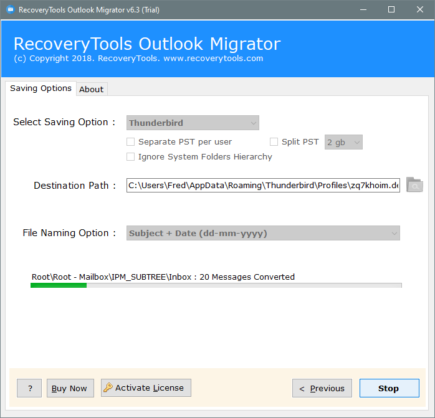Go back with the Previous button
The image size is (435, 418).
322,388
